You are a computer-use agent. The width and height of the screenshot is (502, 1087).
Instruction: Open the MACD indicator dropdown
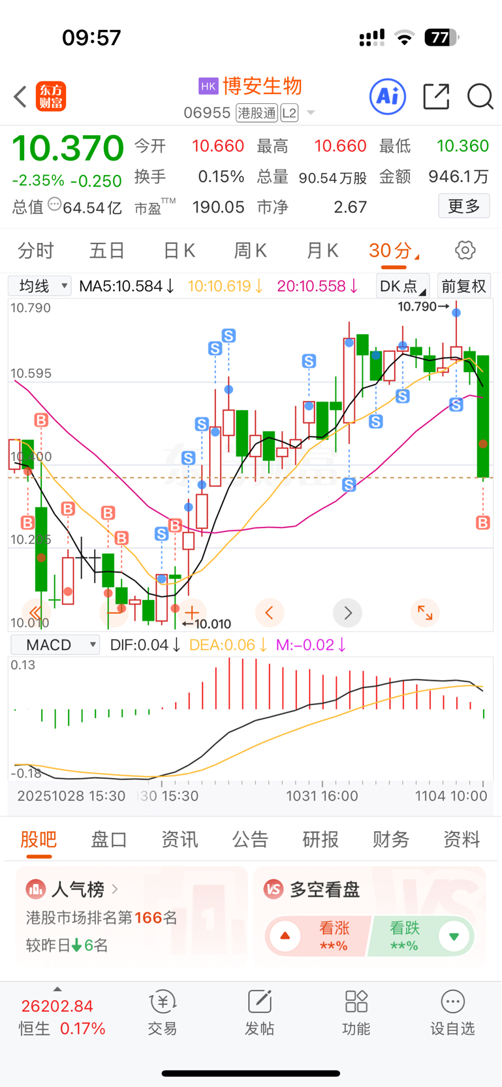point(55,645)
